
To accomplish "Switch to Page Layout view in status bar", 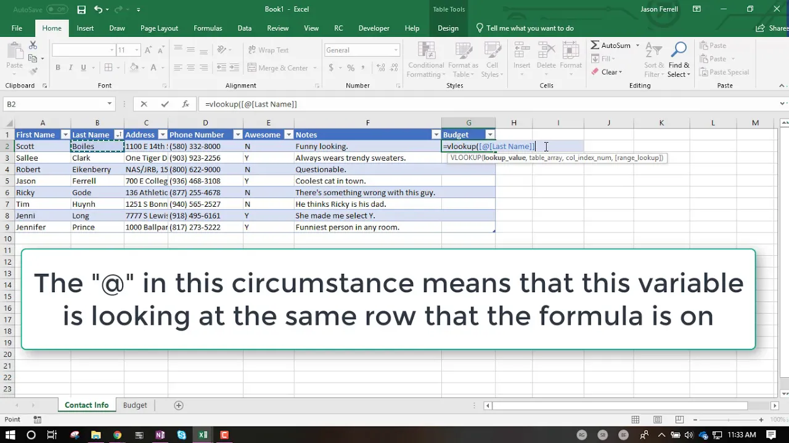I will point(657,420).
